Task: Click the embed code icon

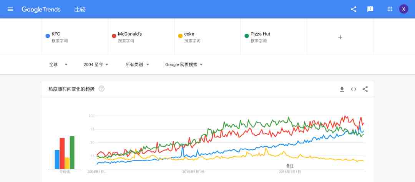Action: click(354, 89)
